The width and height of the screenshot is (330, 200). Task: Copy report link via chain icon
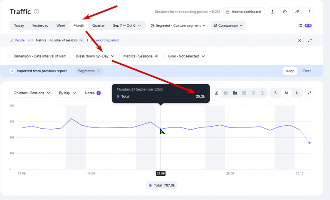[x=297, y=12]
